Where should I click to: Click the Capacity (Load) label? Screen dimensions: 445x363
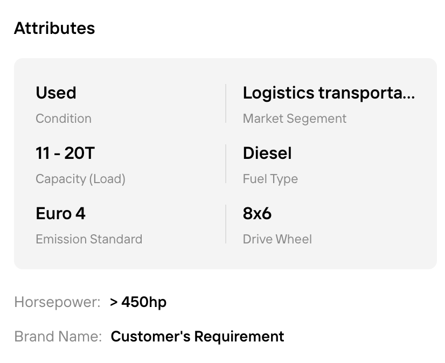[x=80, y=179]
